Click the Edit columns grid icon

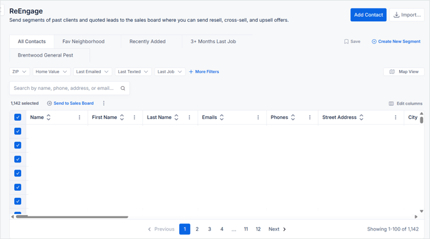[391, 103]
